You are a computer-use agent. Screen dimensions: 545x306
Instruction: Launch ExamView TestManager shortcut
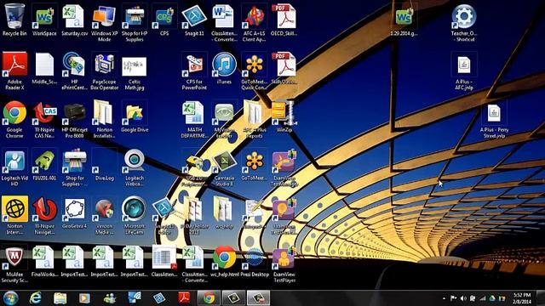coord(284,167)
